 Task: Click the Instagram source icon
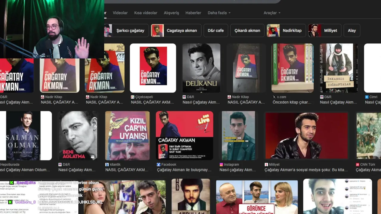tap(221, 164)
